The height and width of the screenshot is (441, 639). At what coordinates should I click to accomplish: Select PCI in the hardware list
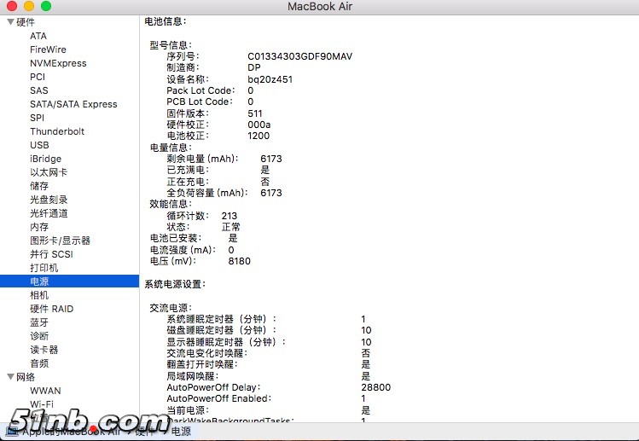(38, 77)
